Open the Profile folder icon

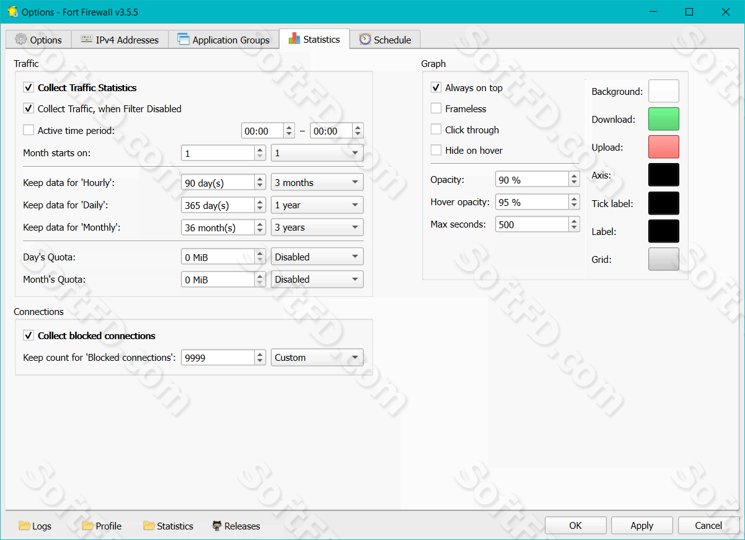pos(87,526)
